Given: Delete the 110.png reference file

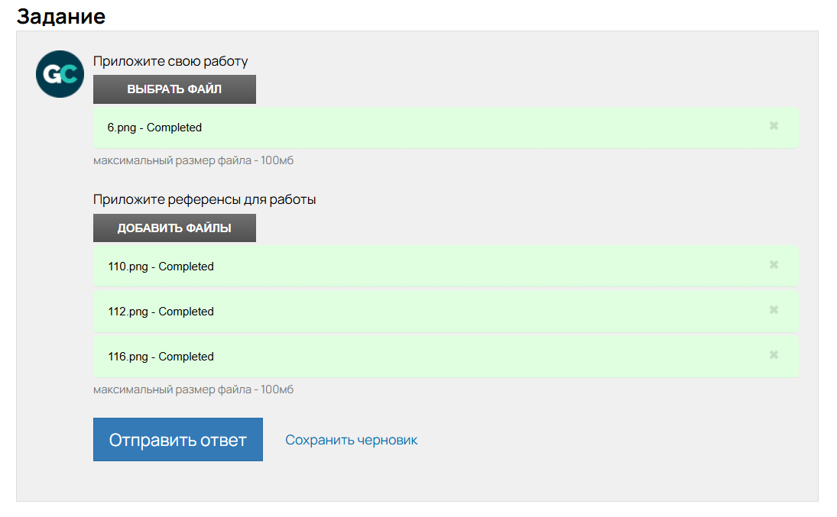Looking at the screenshot, I should 774,265.
